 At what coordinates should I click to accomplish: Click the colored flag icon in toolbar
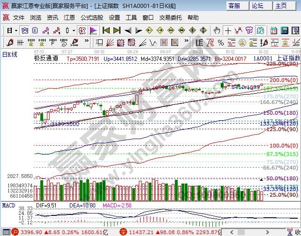(x=93, y=30)
